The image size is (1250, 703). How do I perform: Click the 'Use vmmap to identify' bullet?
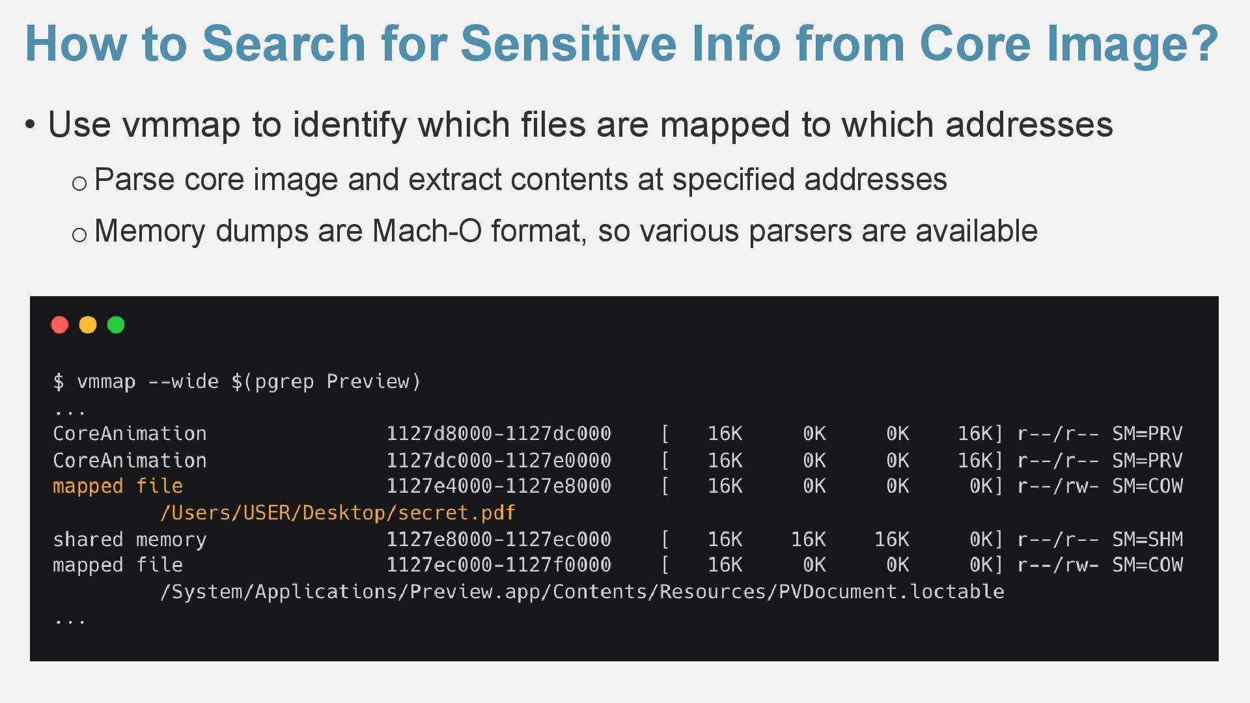click(580, 124)
